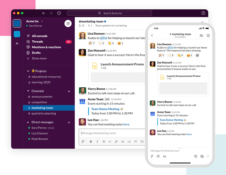Open Acme Inc workspace dropdown
This screenshot has height=175, width=226.
(34, 21)
